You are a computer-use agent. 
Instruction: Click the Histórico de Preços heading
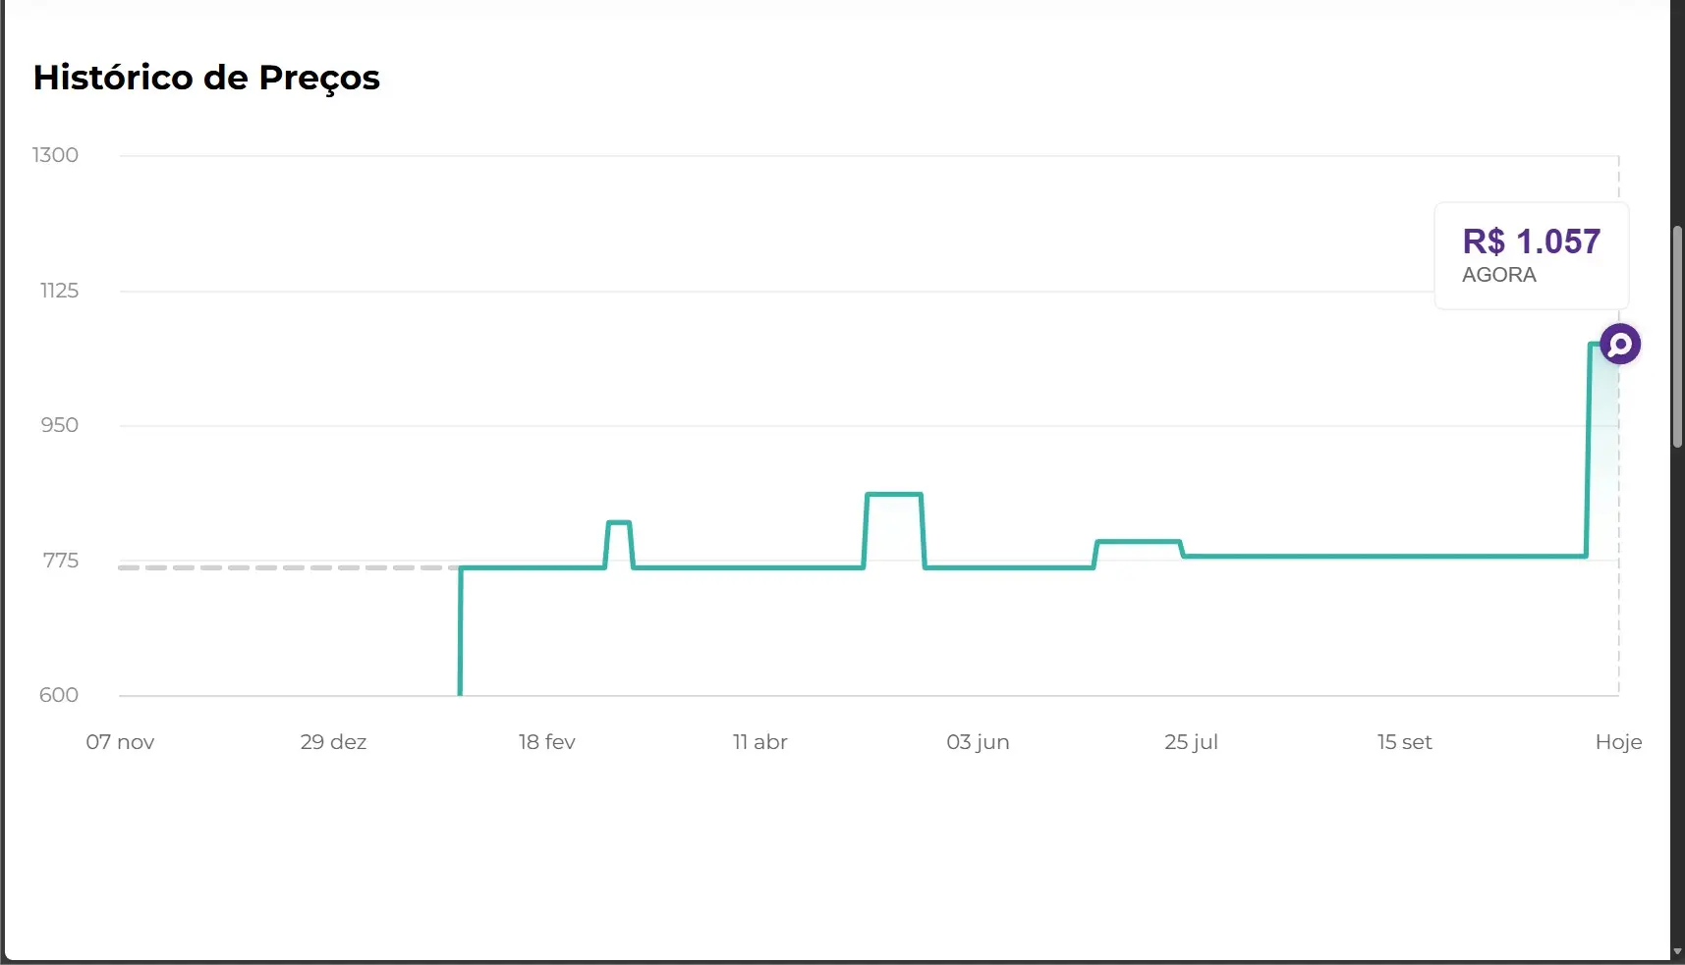click(206, 78)
